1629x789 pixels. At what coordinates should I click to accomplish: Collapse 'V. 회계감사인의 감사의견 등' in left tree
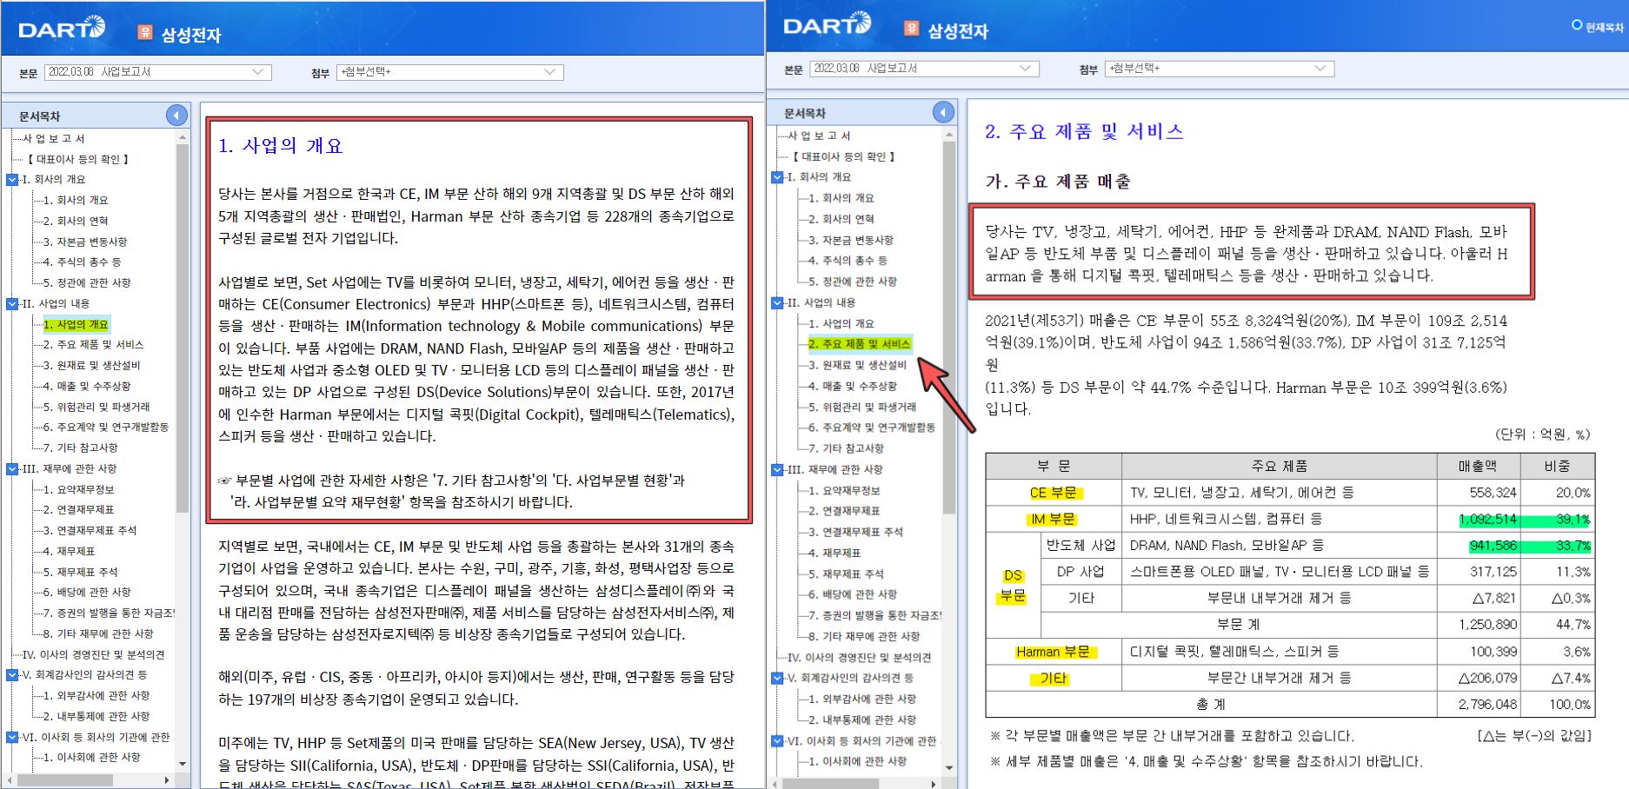(12, 675)
